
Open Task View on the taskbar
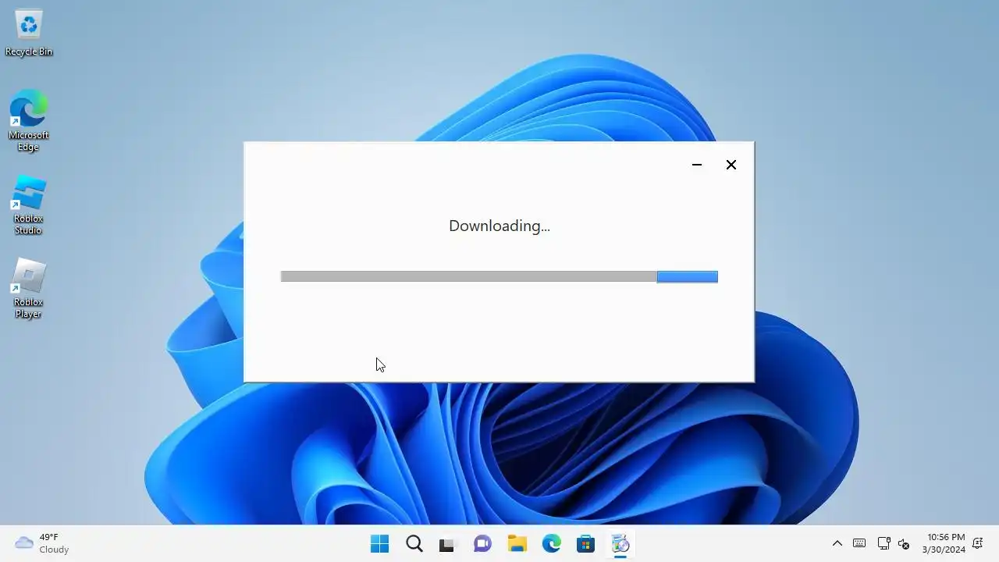(x=447, y=543)
